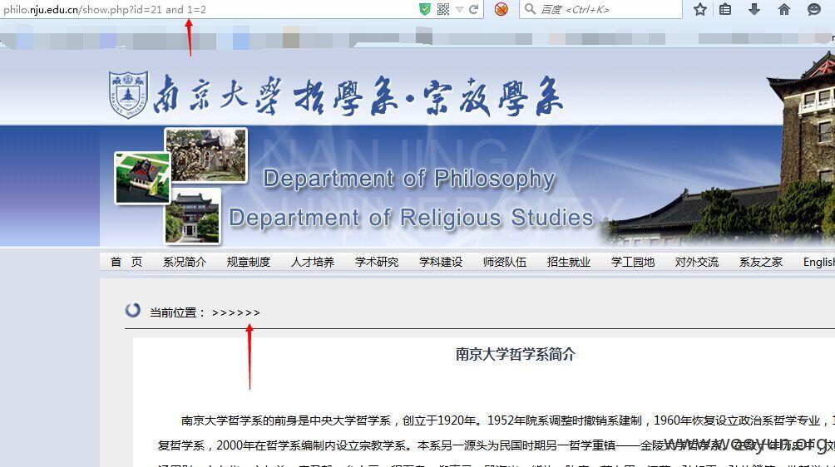Open the 系况简介 menu item
Viewport: 835px width, 467px height.
click(x=185, y=262)
